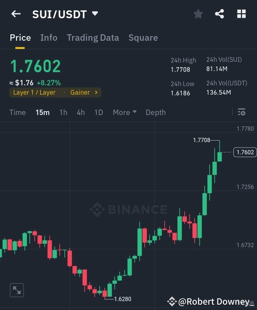Switch chart to 1D interval
Viewport: 257px width, 310px height.
click(99, 112)
